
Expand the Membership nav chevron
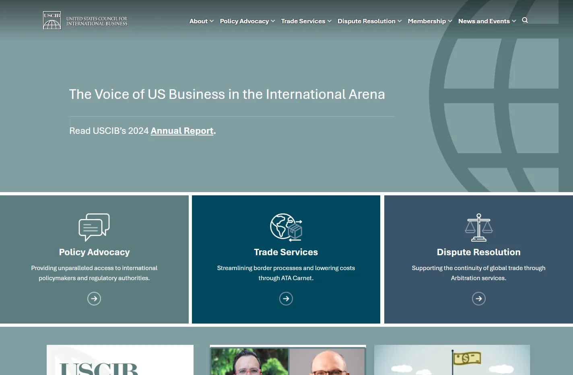450,21
